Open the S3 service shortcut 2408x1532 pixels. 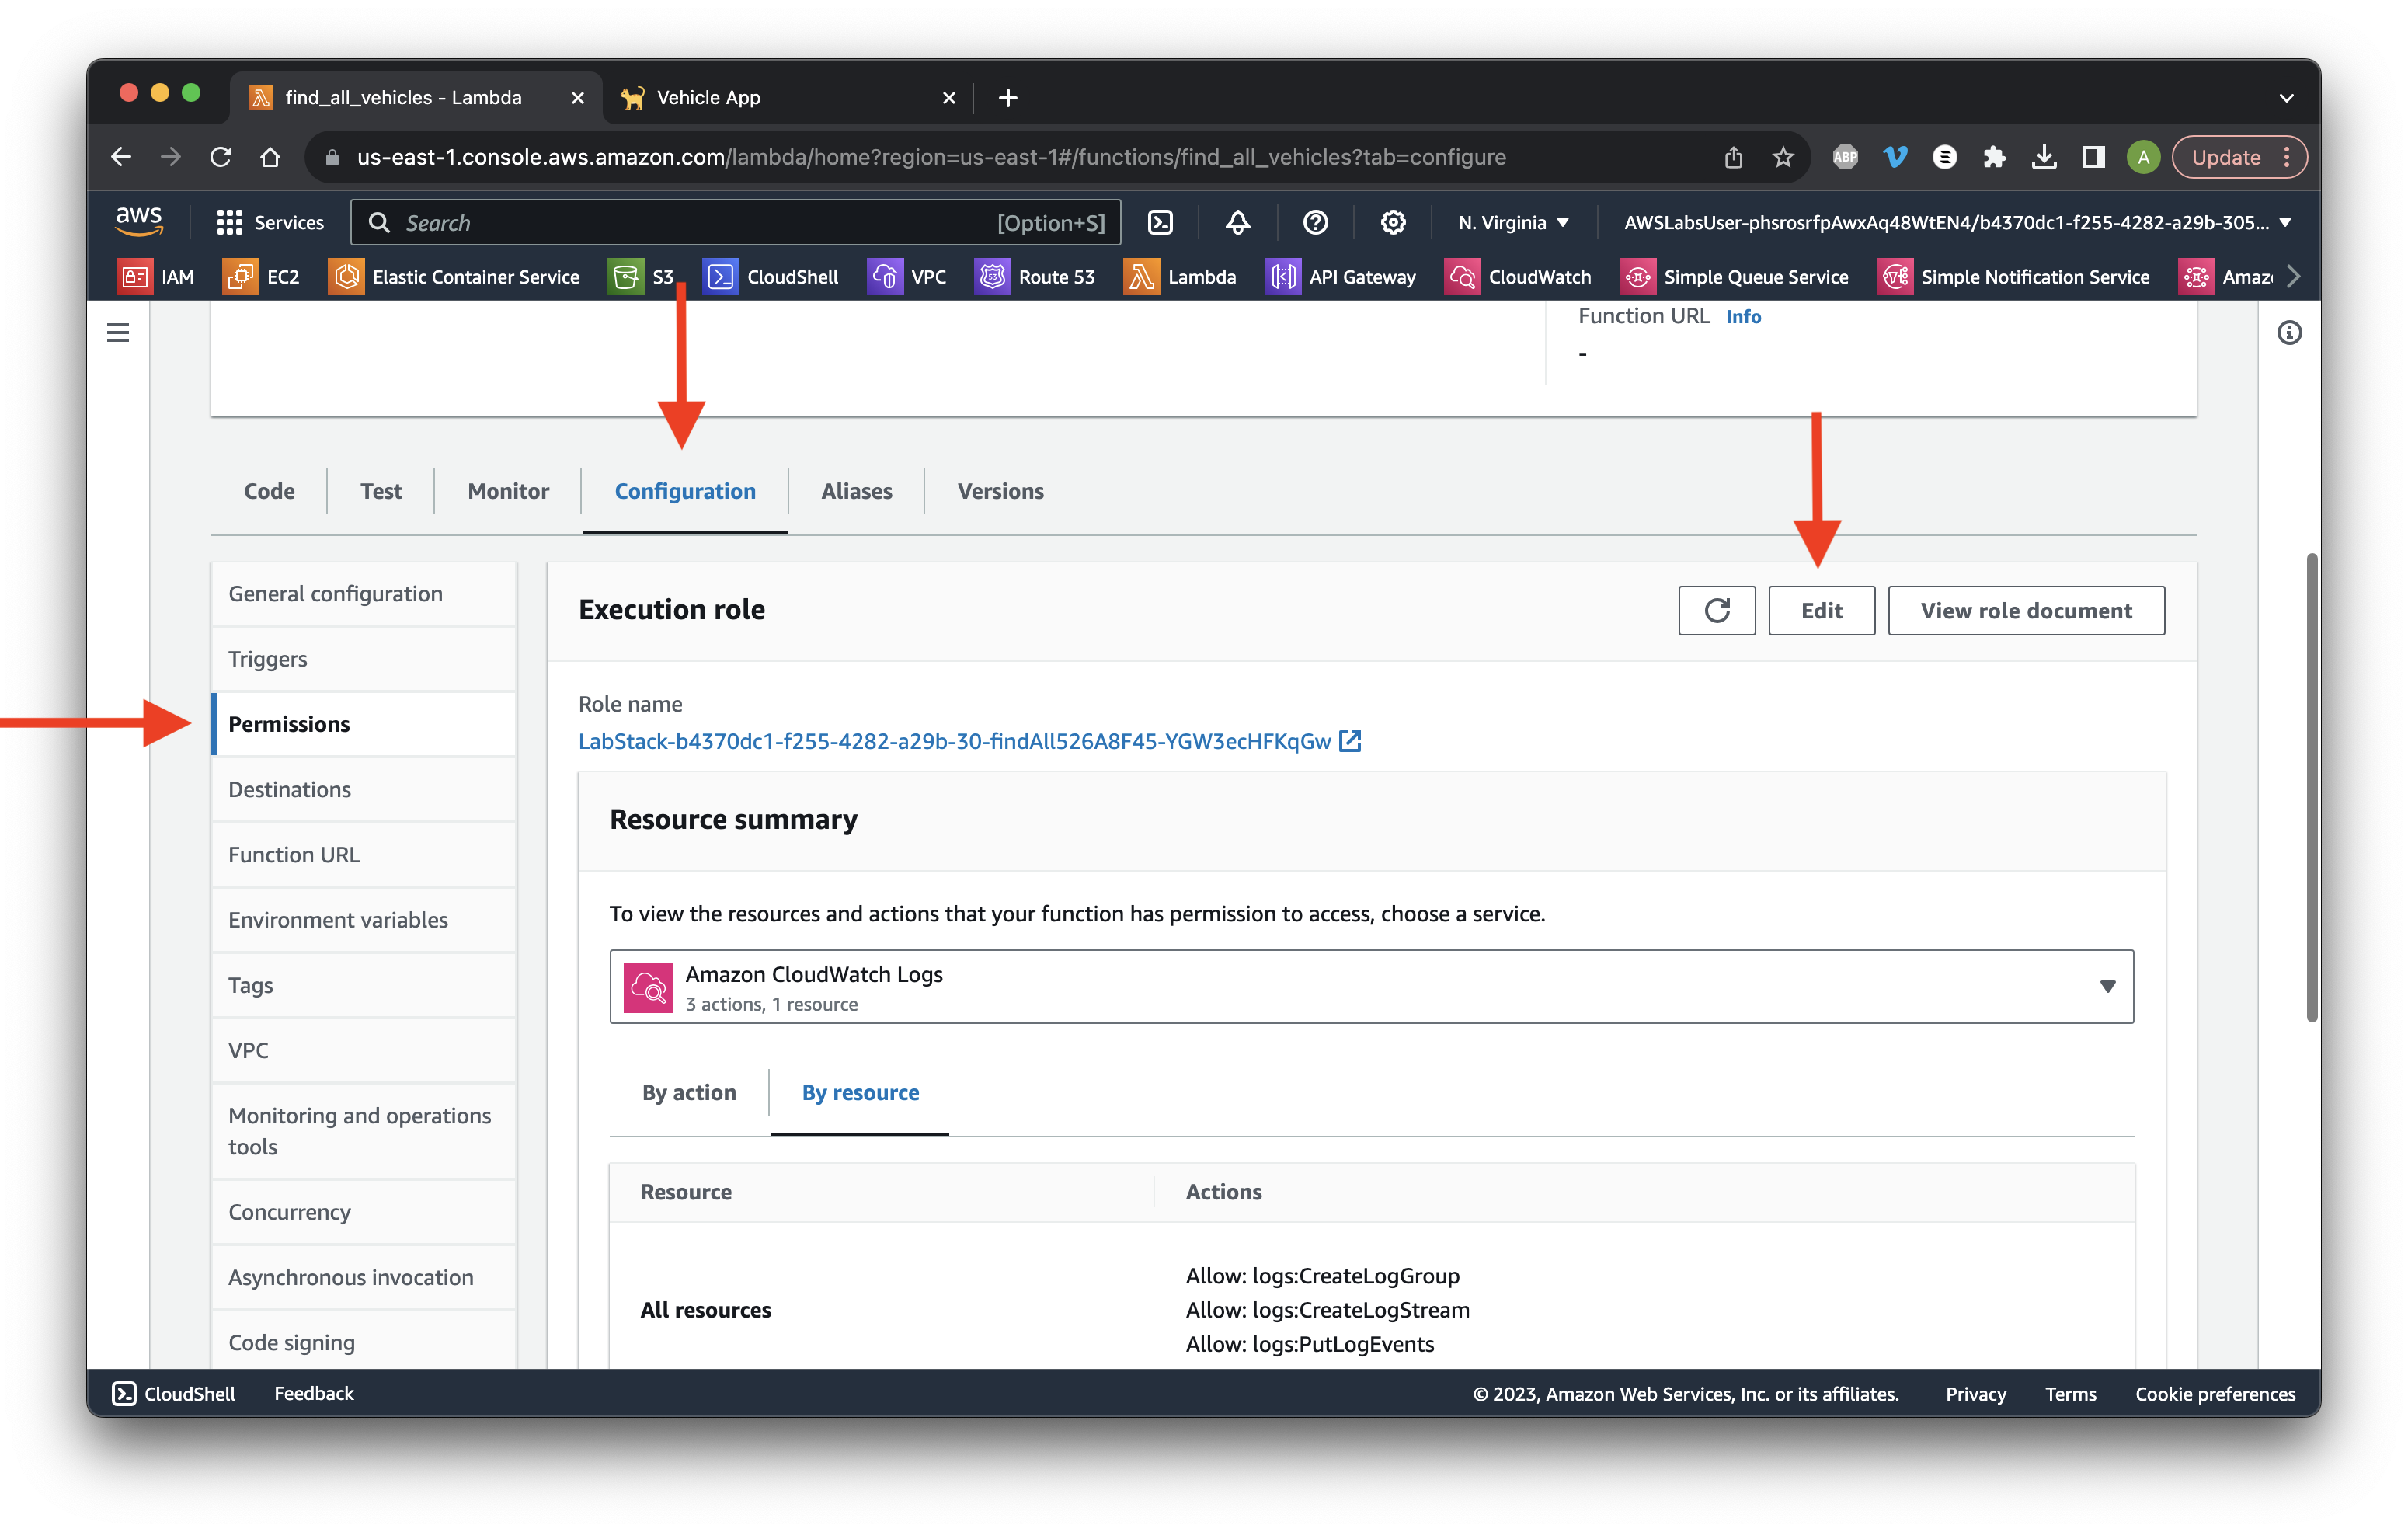coord(641,277)
